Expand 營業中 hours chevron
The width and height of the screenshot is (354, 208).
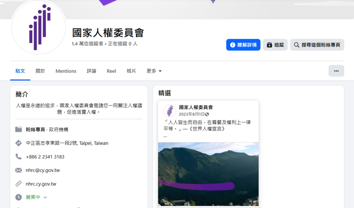coord(45,197)
